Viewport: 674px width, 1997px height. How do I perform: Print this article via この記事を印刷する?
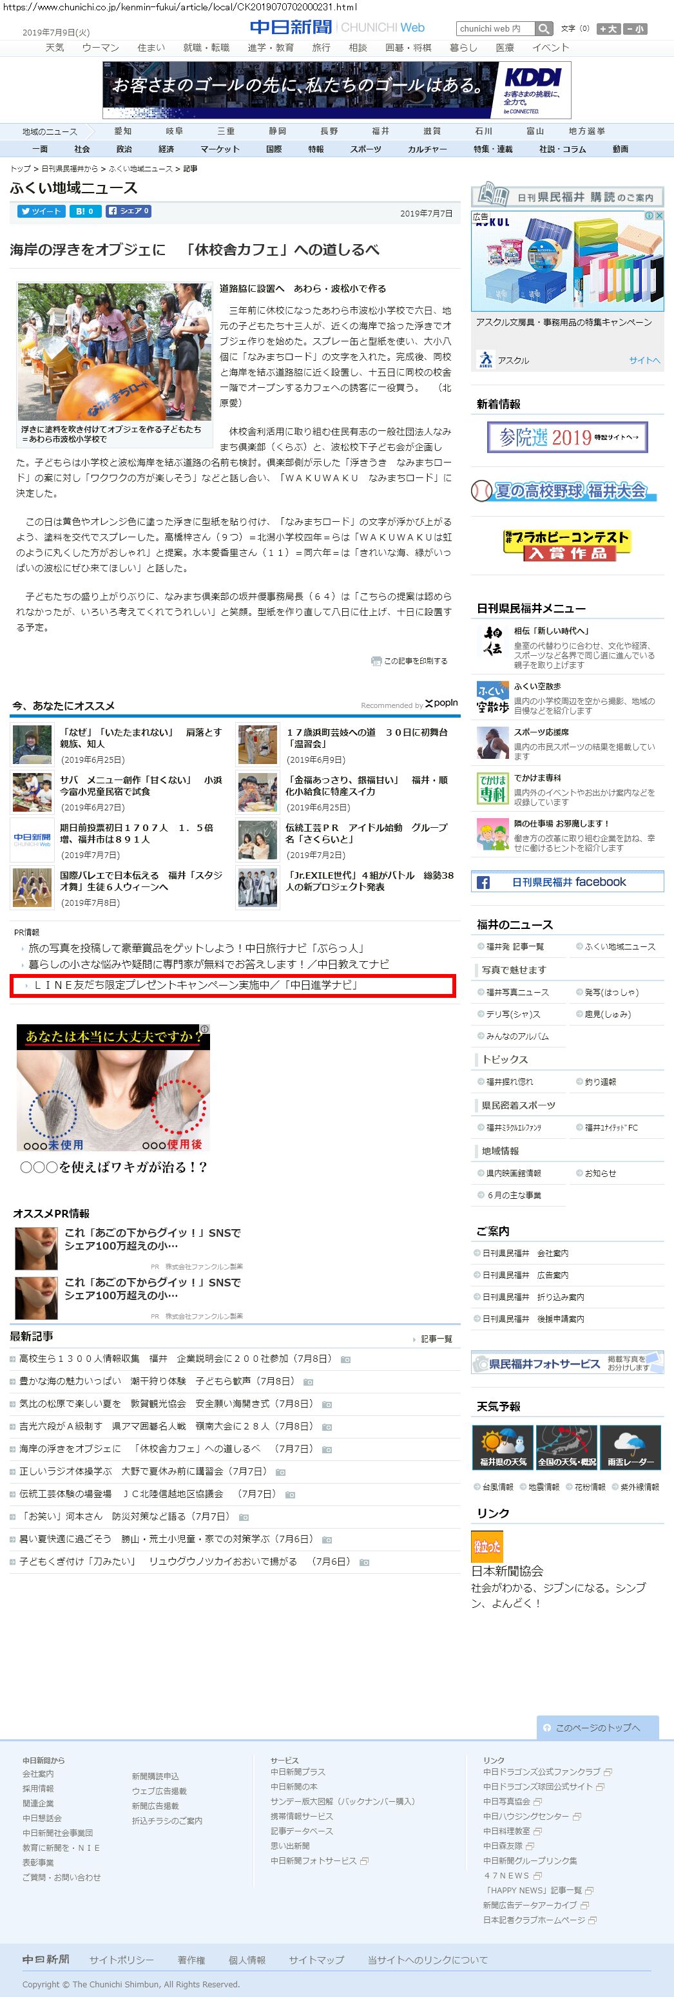pos(410,662)
